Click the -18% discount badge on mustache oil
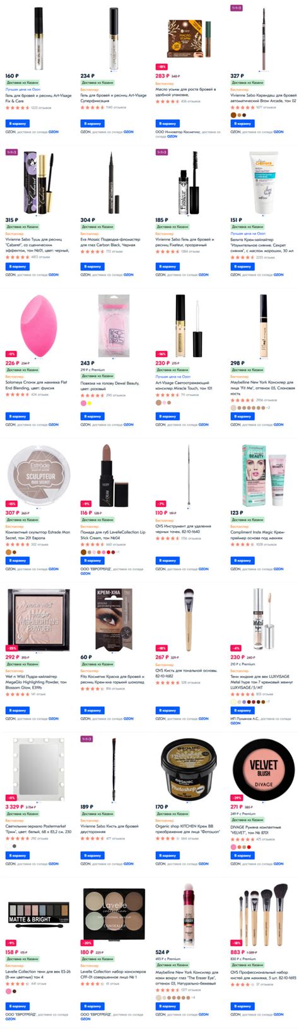Image resolution: width=299 pixels, height=1030 pixels. pos(161,66)
